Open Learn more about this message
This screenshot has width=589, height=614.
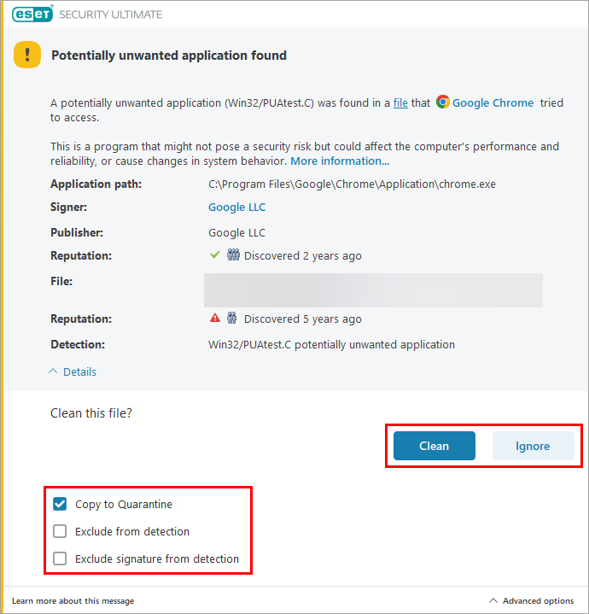73,601
